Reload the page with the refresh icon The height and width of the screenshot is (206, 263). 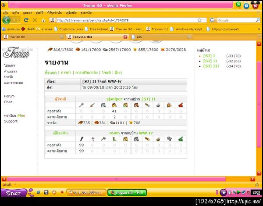[26, 20]
